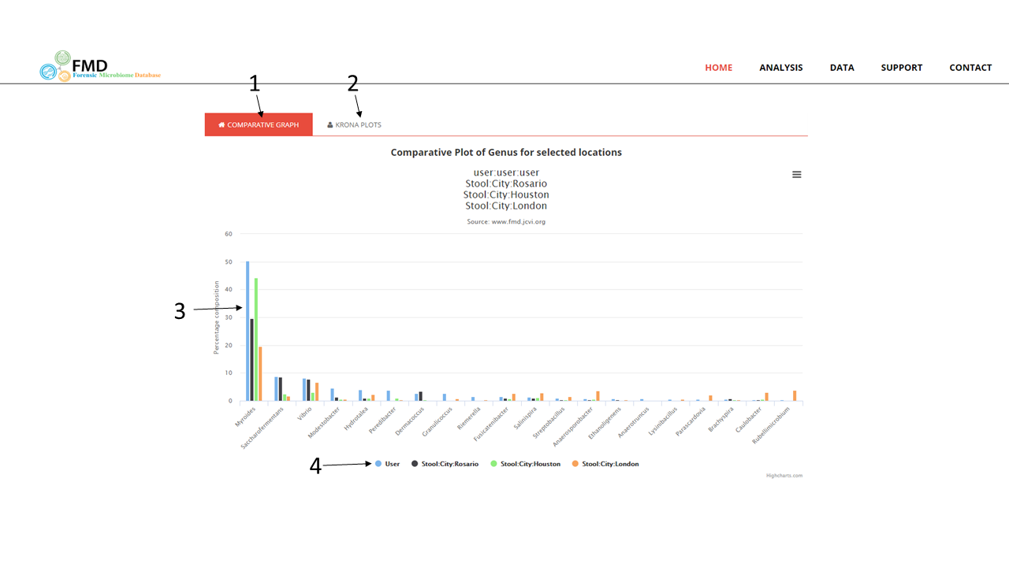Image resolution: width=1009 pixels, height=567 pixels.
Task: Click the Percentage composition axis title
Action: [x=216, y=317]
